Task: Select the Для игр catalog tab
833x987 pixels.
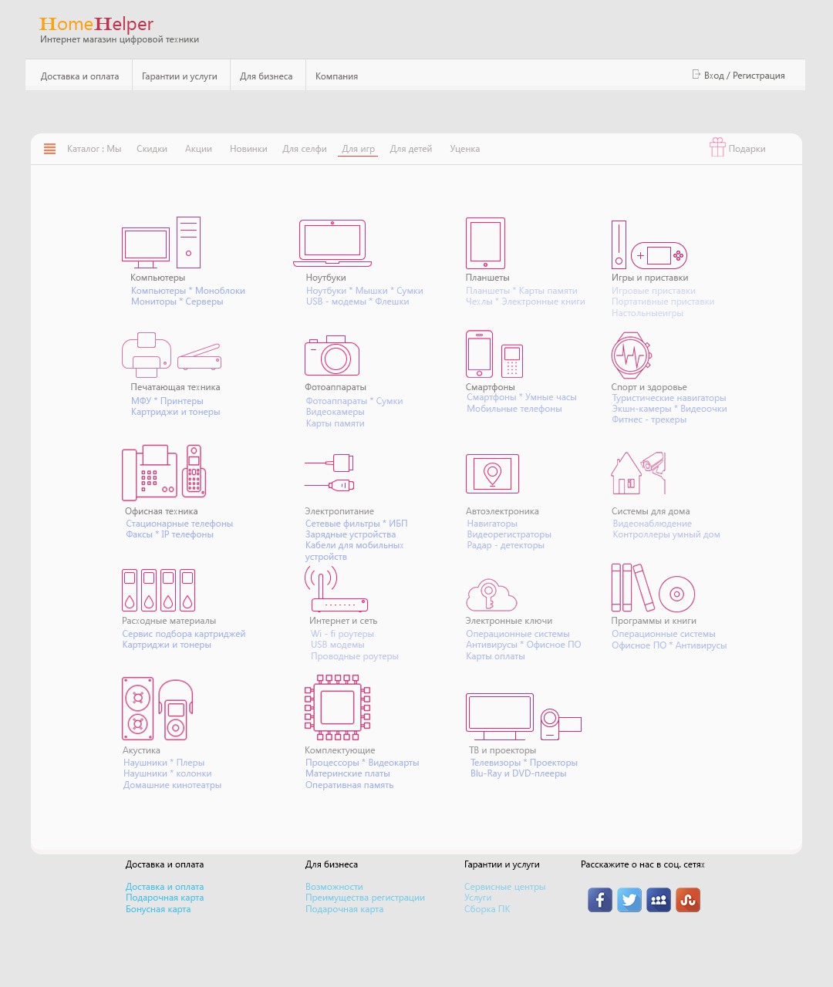Action: pos(359,149)
